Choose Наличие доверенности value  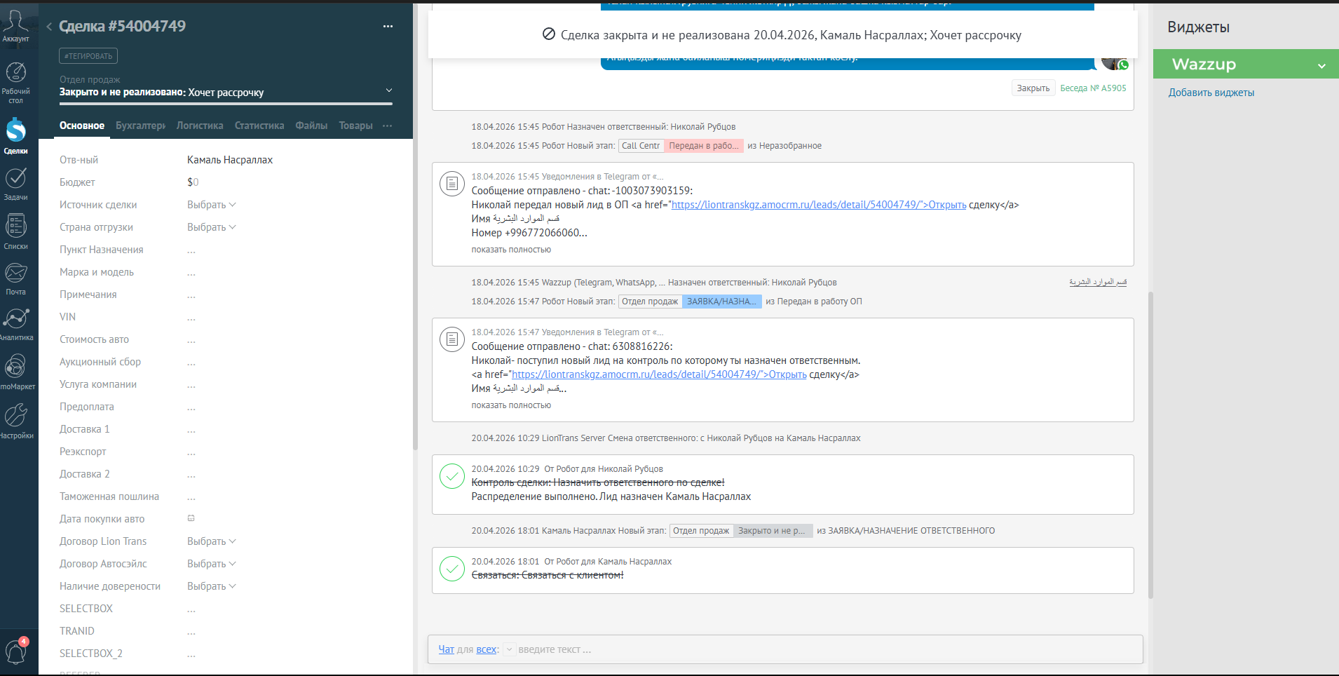coord(211,586)
